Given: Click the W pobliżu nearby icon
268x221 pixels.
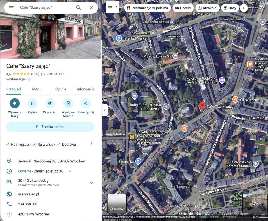Looking at the screenshot, I should (x=50, y=103).
